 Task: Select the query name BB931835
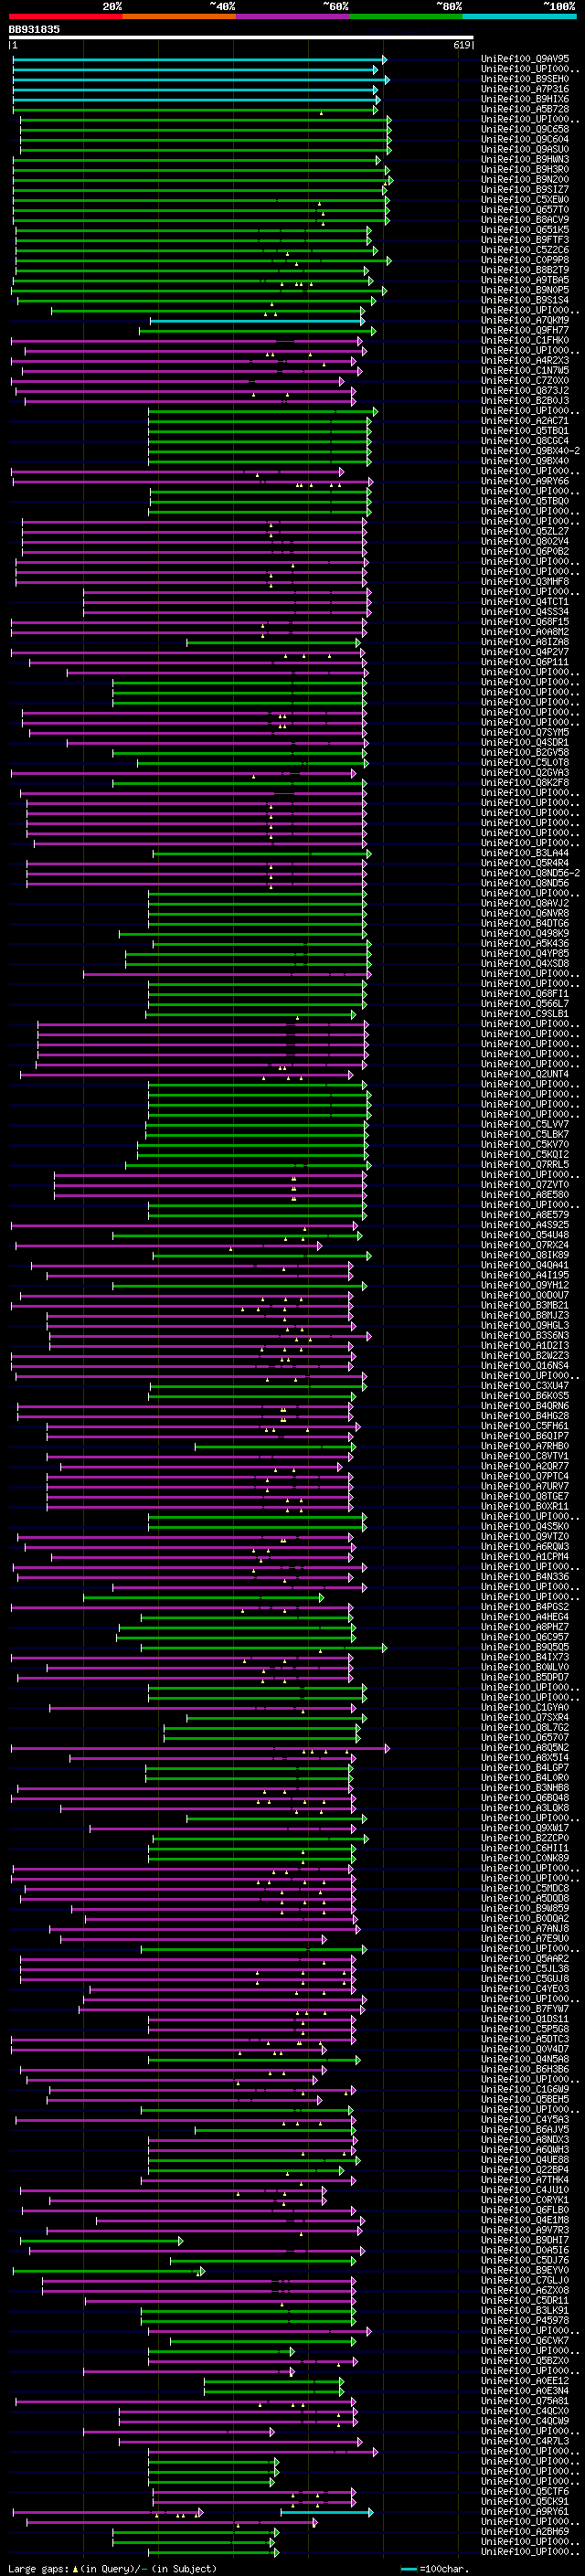(34, 30)
